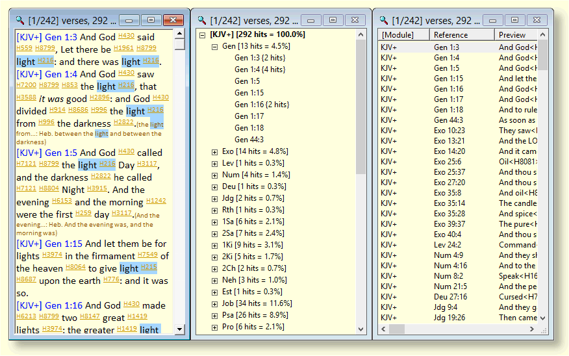Viewport: 569px width, 356px height.
Task: Click the magnifier icon of the middle tree window
Action: click(x=201, y=20)
